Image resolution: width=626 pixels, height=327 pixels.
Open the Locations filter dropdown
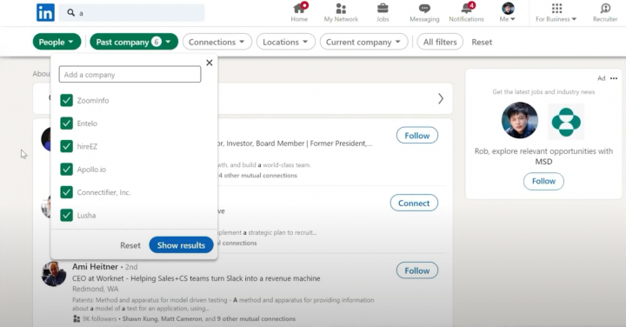[x=285, y=42]
